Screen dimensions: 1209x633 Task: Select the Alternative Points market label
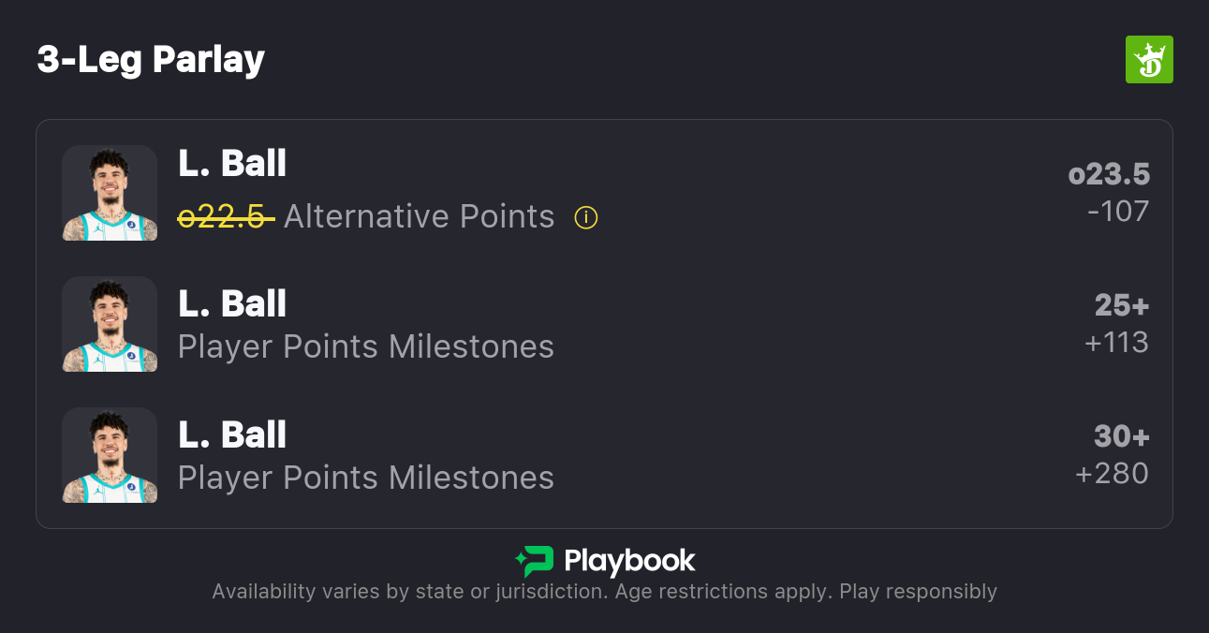(419, 217)
